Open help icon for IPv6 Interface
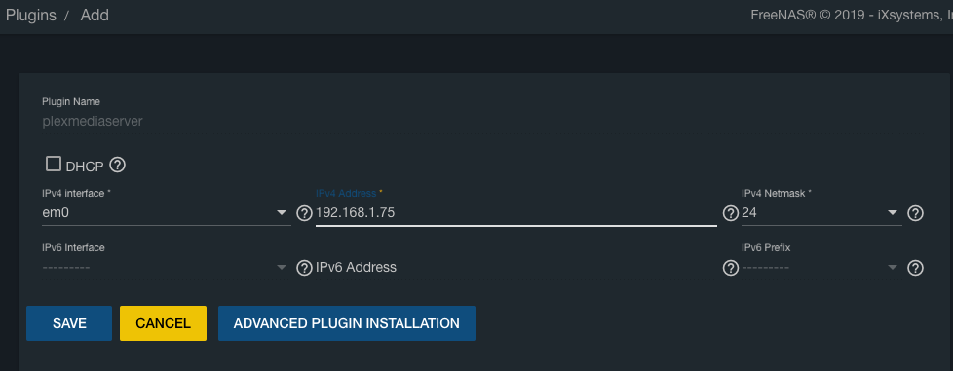 pyautogui.click(x=304, y=268)
